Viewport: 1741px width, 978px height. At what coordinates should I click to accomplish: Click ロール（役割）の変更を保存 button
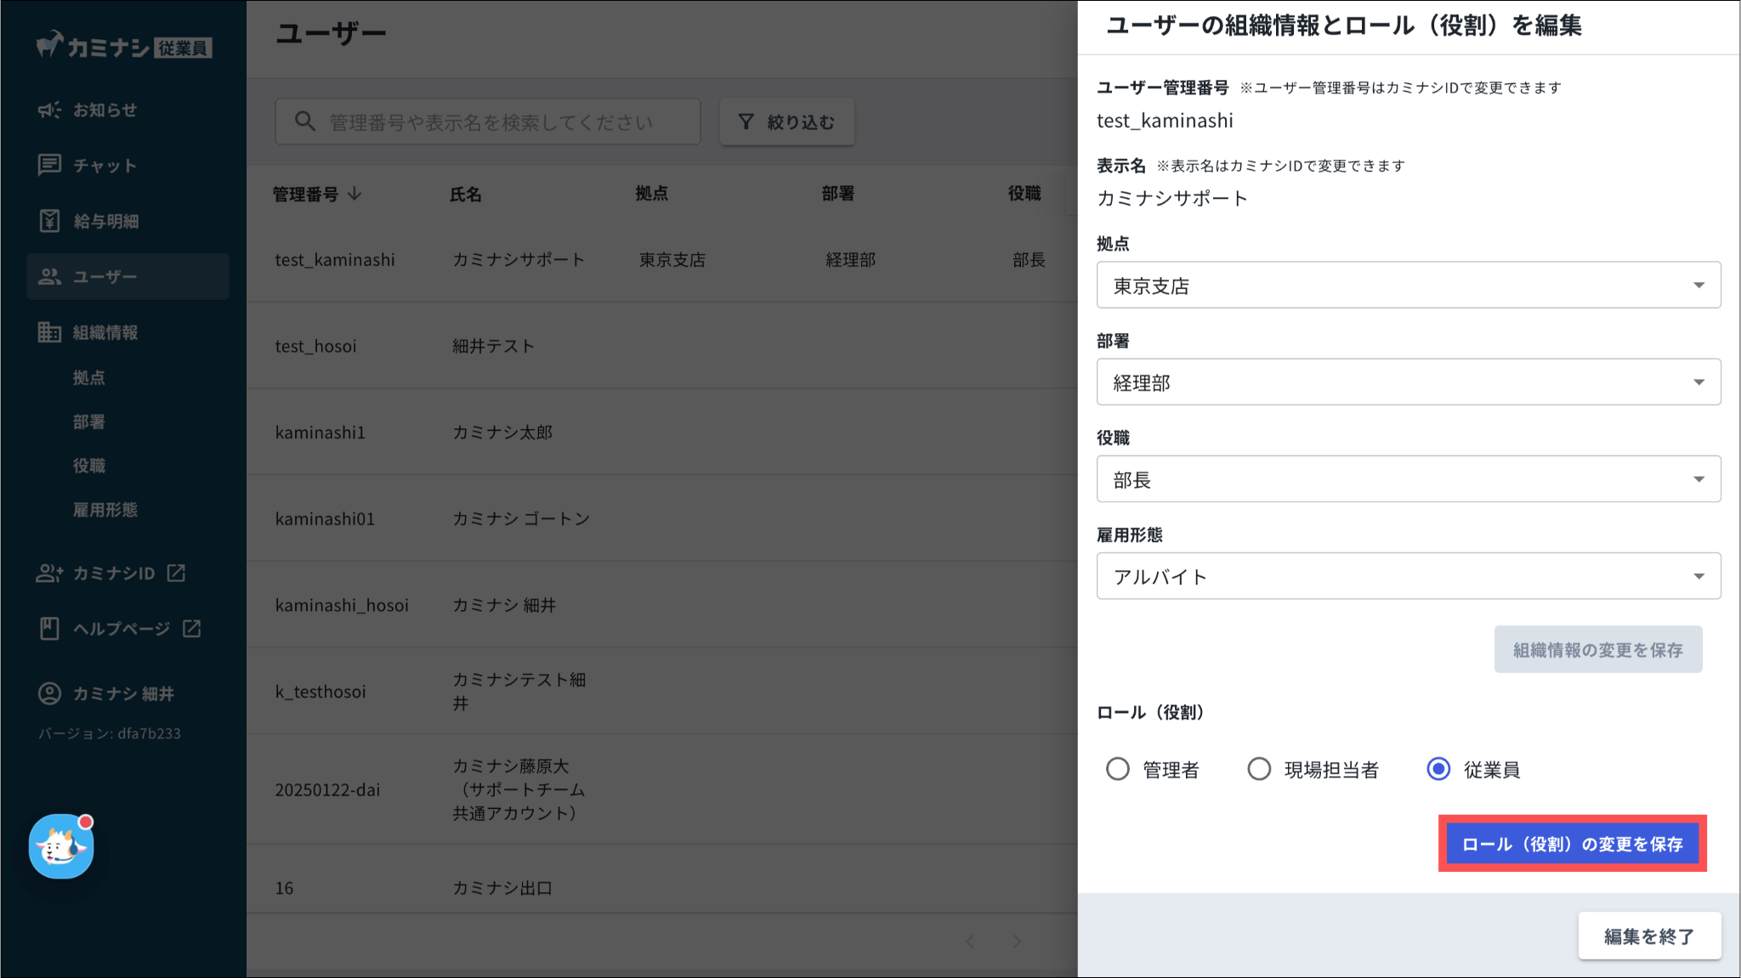coord(1572,844)
